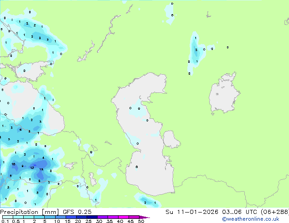Click the "(06+288)" forecast offset text
The width and height of the screenshot is (289, 223).
pyautogui.click(x=274, y=212)
